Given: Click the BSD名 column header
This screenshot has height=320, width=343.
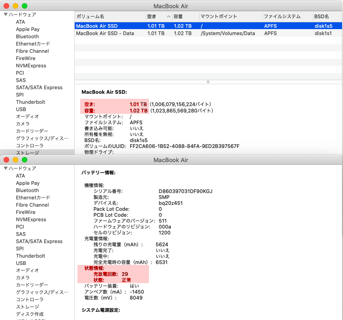Looking at the screenshot, I should tap(327, 16).
